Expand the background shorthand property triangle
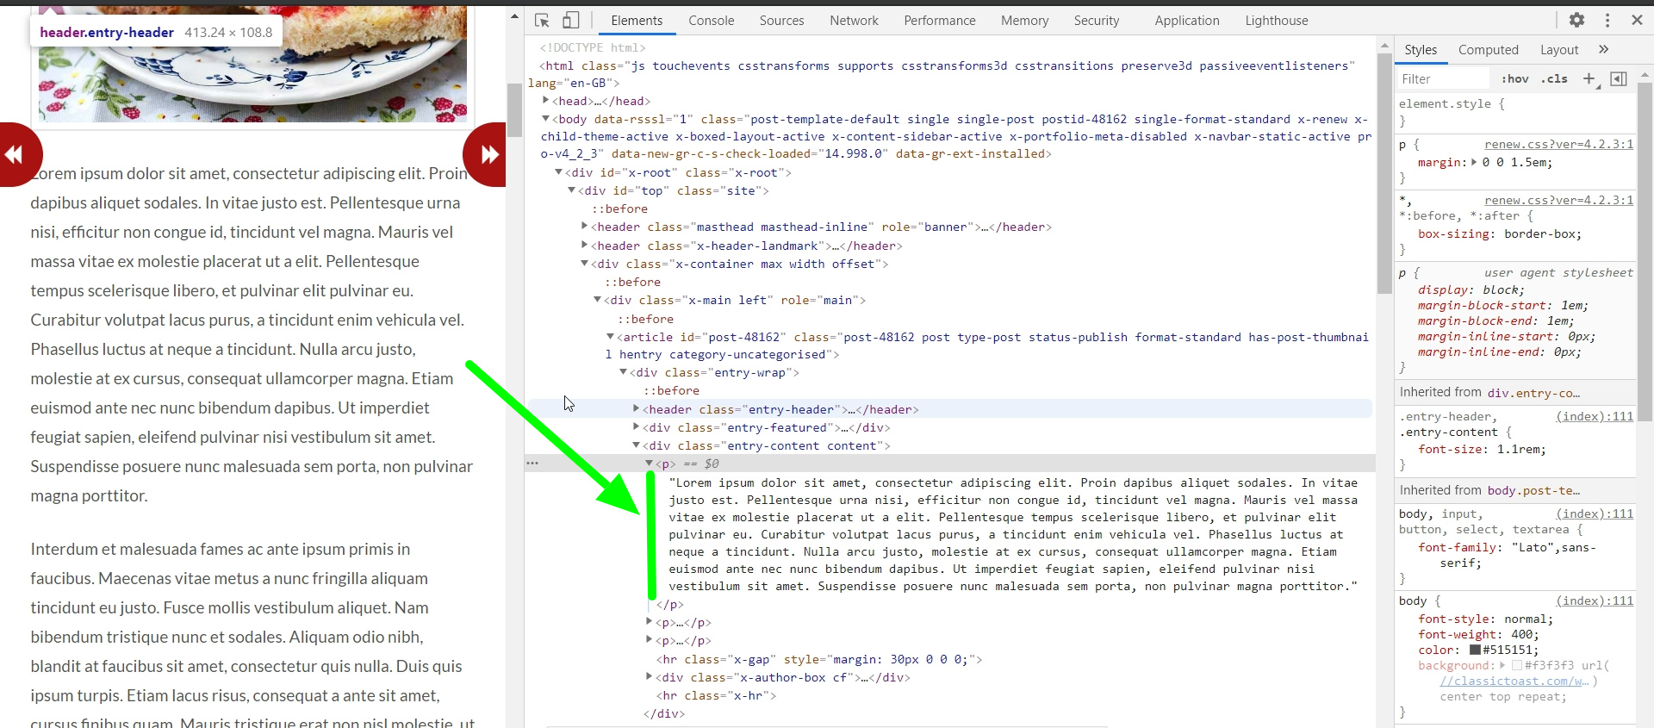Viewport: 1654px width, 728px height. point(1502,665)
